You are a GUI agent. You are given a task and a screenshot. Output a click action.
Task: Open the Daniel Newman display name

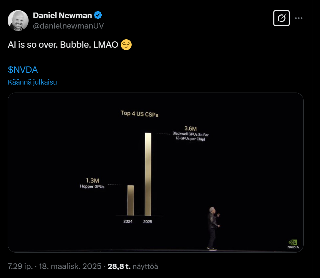coord(63,15)
